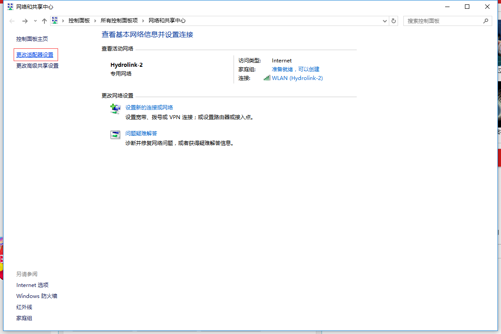Open Windows 防火墙 link

(37, 296)
